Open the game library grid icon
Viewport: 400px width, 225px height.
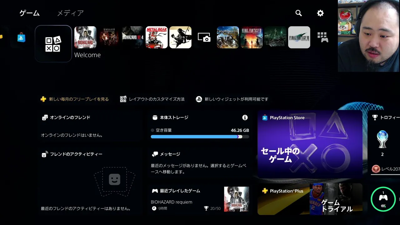322,37
